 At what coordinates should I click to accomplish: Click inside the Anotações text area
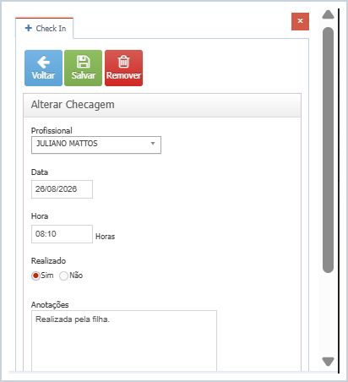pyautogui.click(x=124, y=341)
